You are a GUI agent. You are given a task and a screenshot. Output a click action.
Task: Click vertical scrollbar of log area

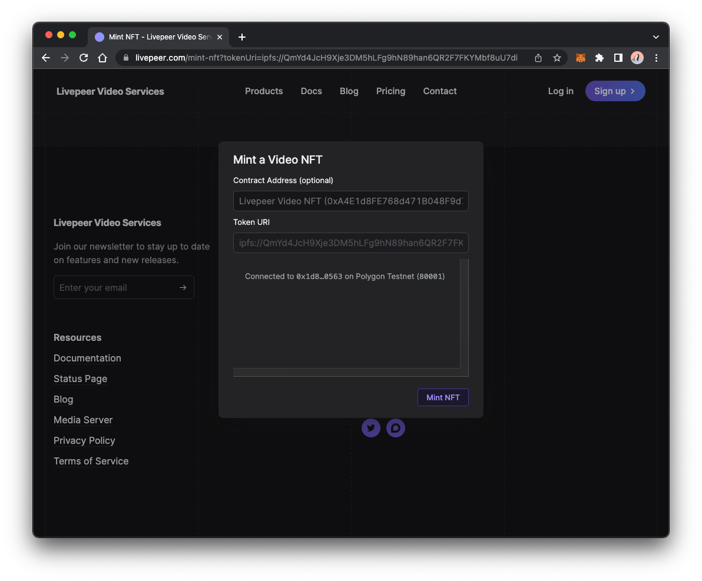pos(464,314)
